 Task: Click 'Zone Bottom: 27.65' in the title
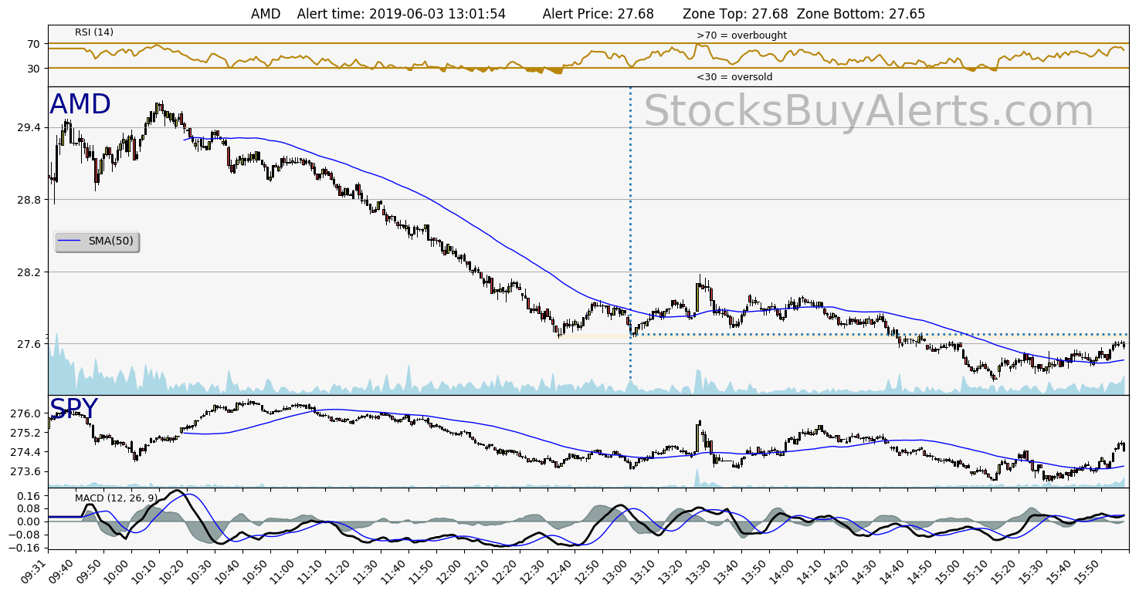861,14
